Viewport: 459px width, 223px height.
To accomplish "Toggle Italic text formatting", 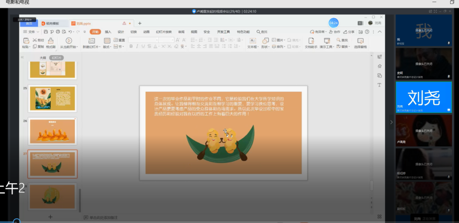I will (x=137, y=47).
